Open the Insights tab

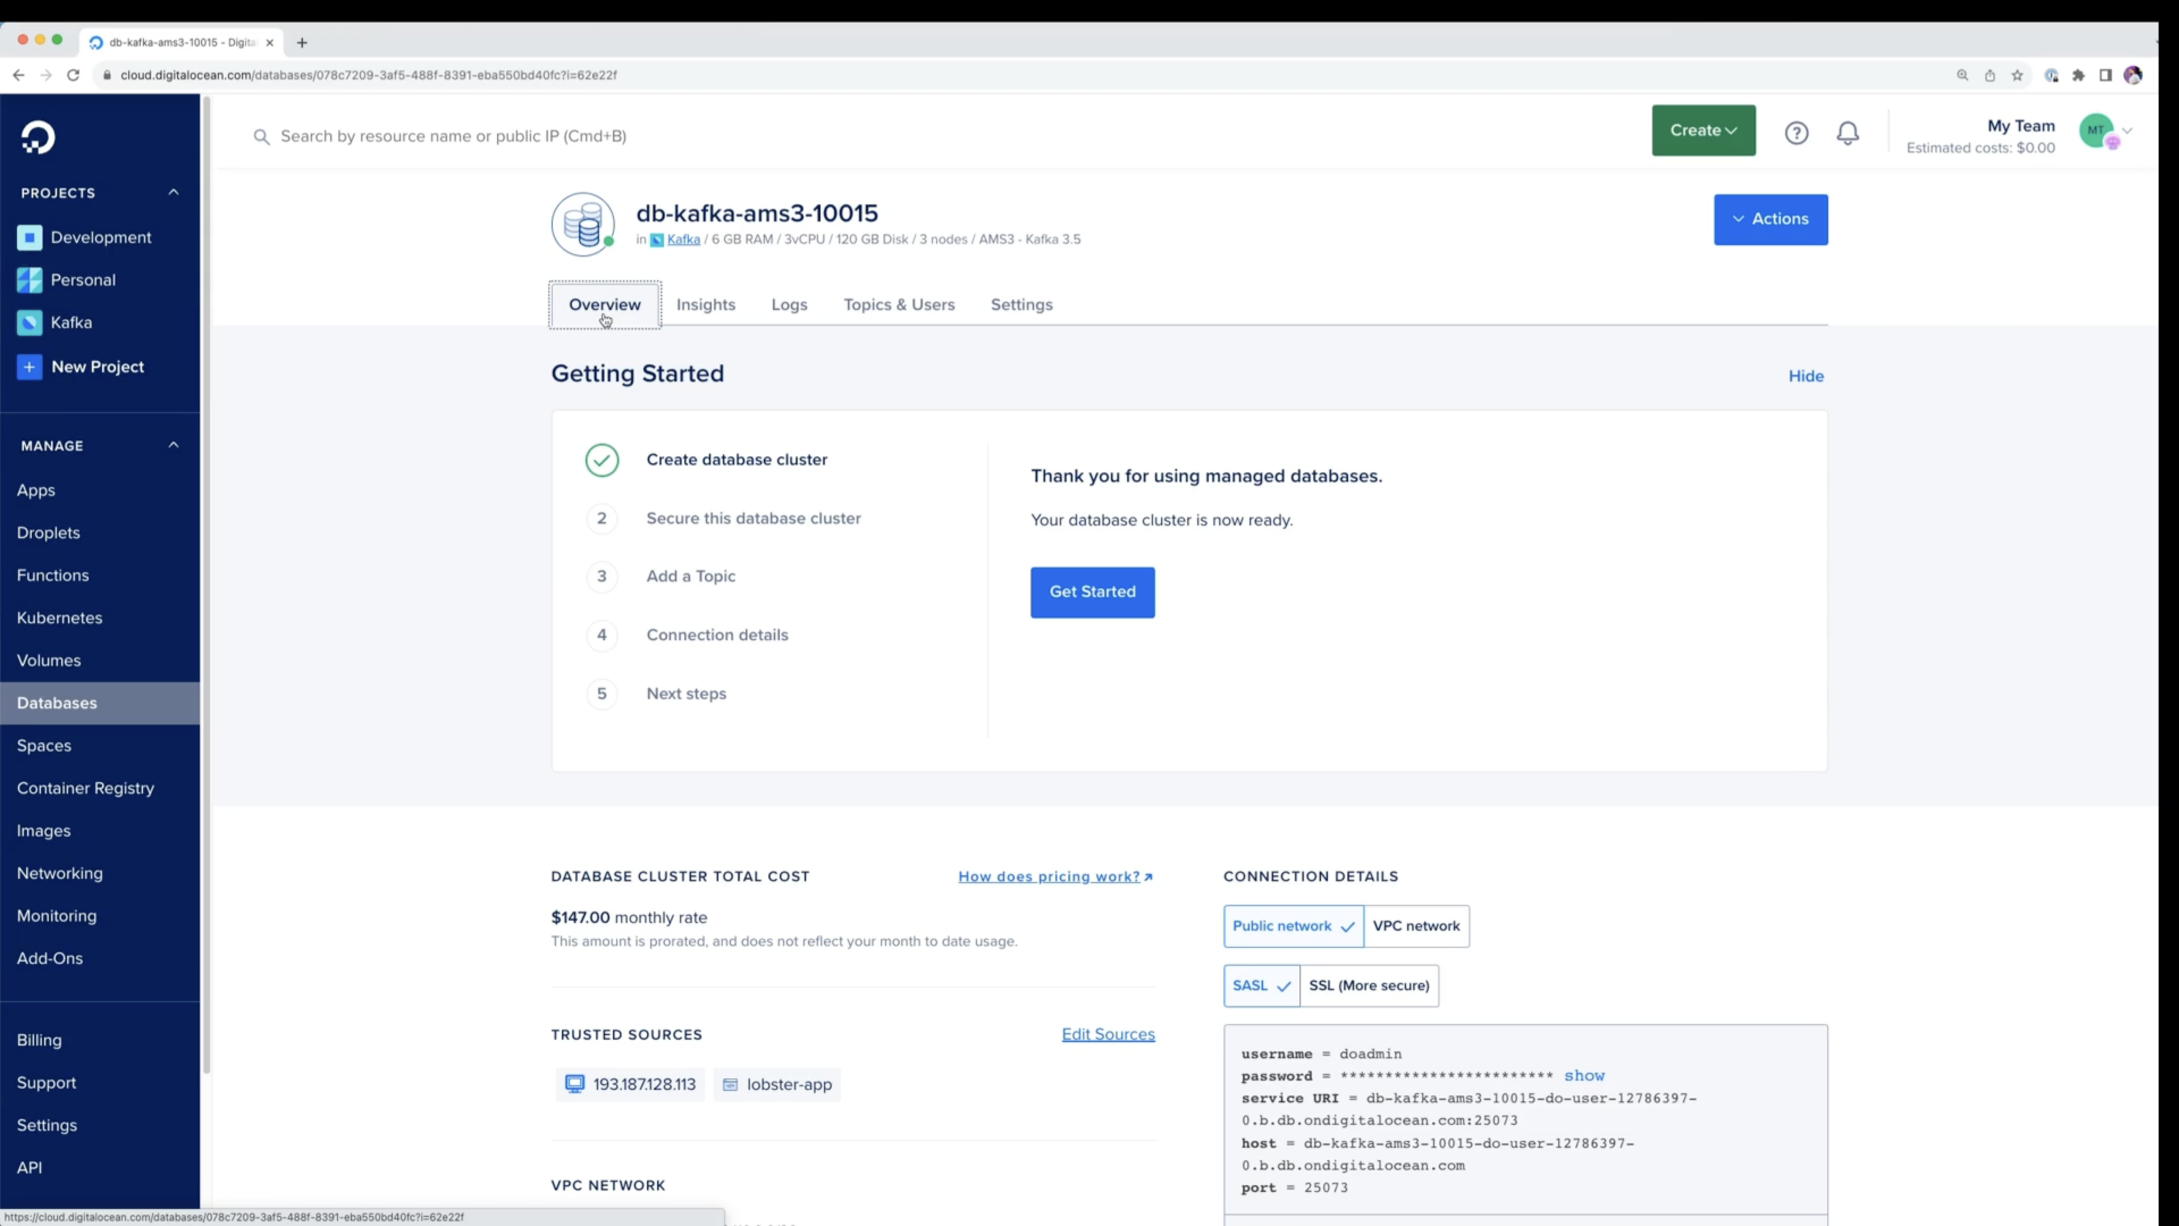(705, 305)
